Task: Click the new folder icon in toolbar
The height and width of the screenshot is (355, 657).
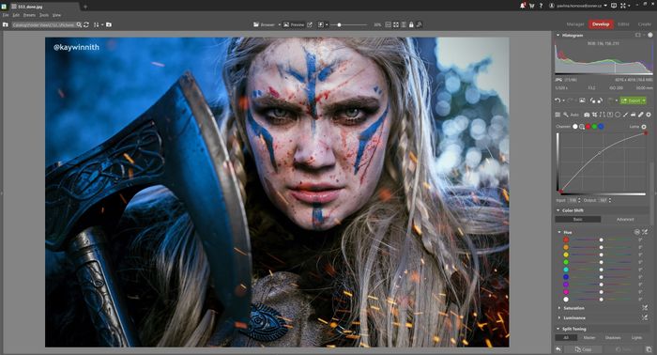Action: coord(109,24)
